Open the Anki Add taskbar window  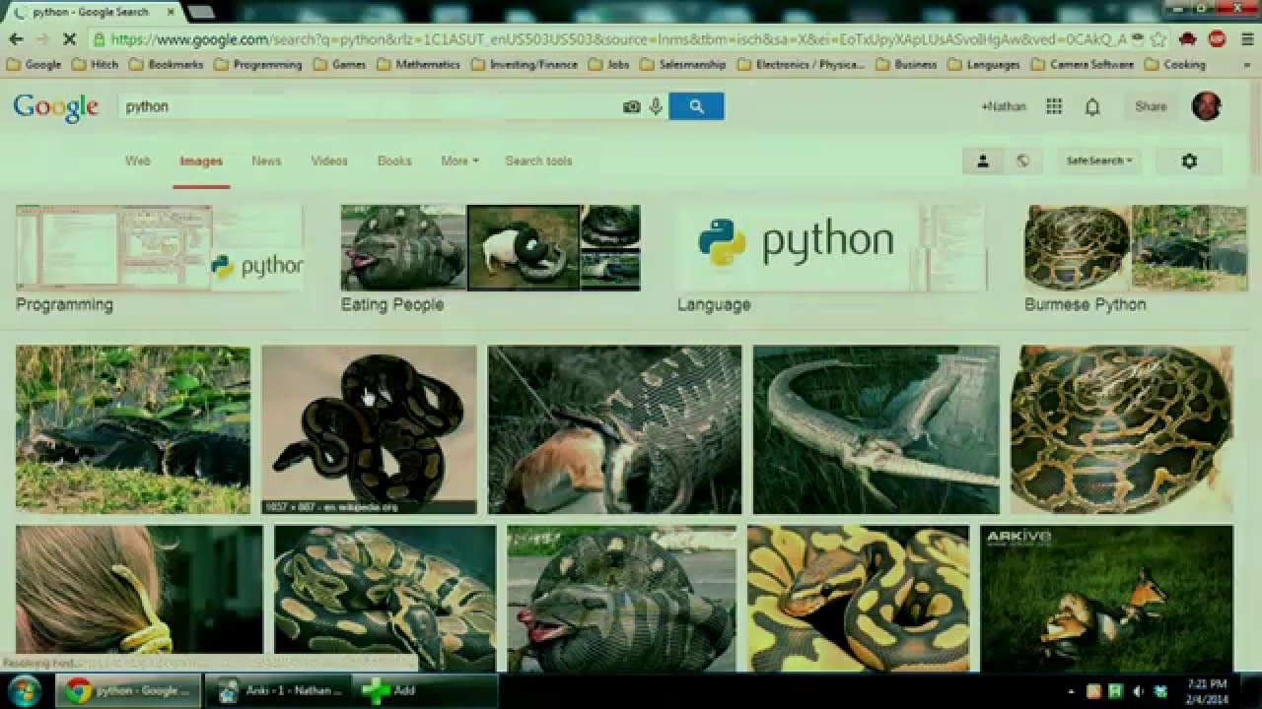coord(426,690)
